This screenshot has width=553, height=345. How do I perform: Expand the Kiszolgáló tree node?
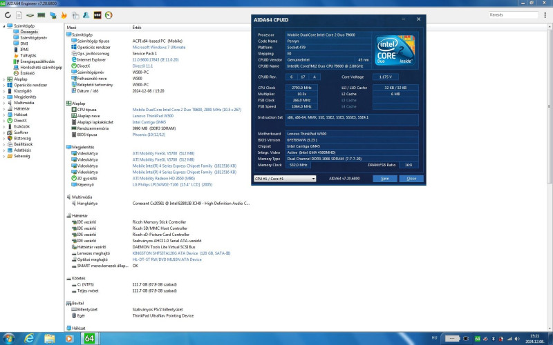point(4,91)
